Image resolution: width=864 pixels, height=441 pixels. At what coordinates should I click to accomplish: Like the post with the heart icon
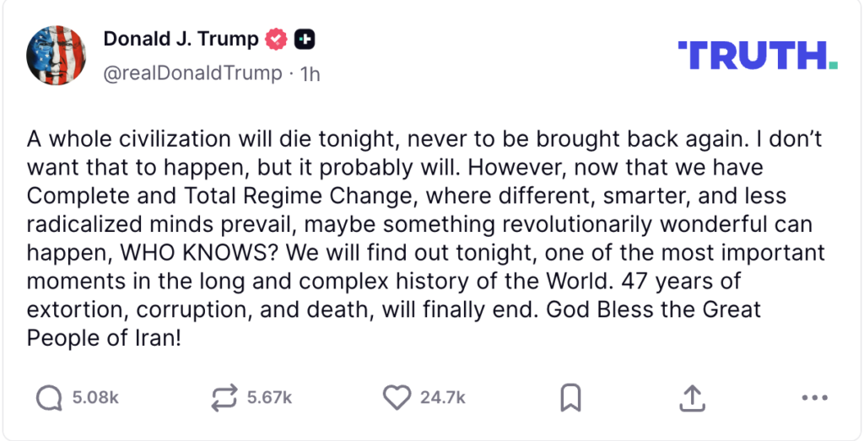[396, 396]
